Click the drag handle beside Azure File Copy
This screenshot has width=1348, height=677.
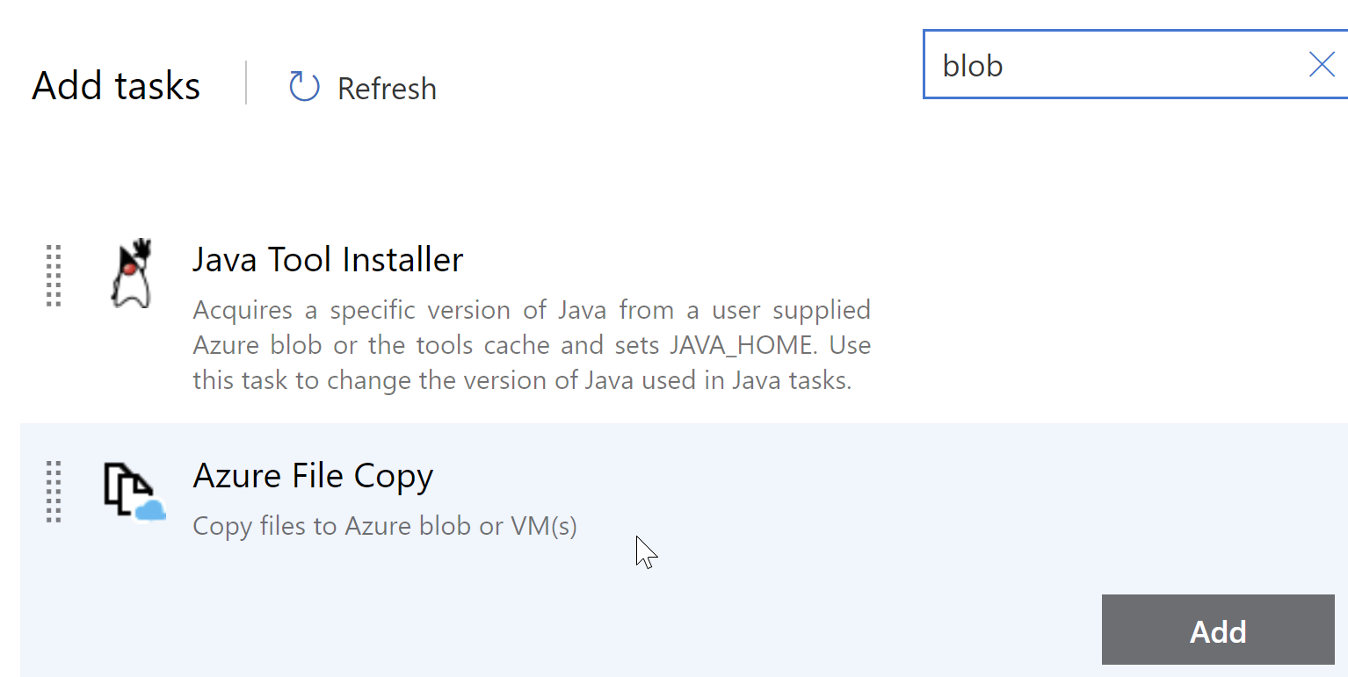coord(53,492)
